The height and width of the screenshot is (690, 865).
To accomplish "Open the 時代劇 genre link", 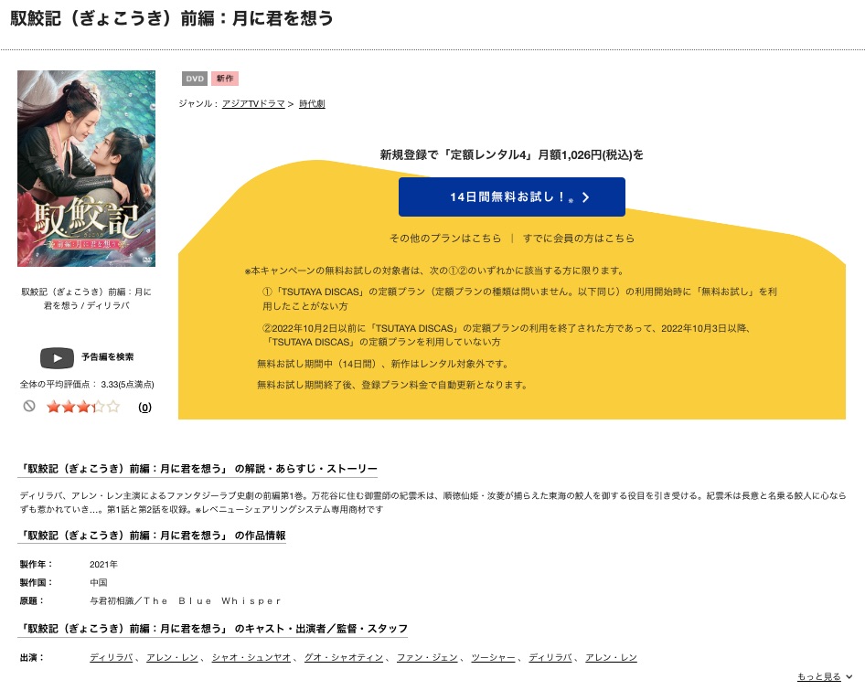I will [312, 103].
